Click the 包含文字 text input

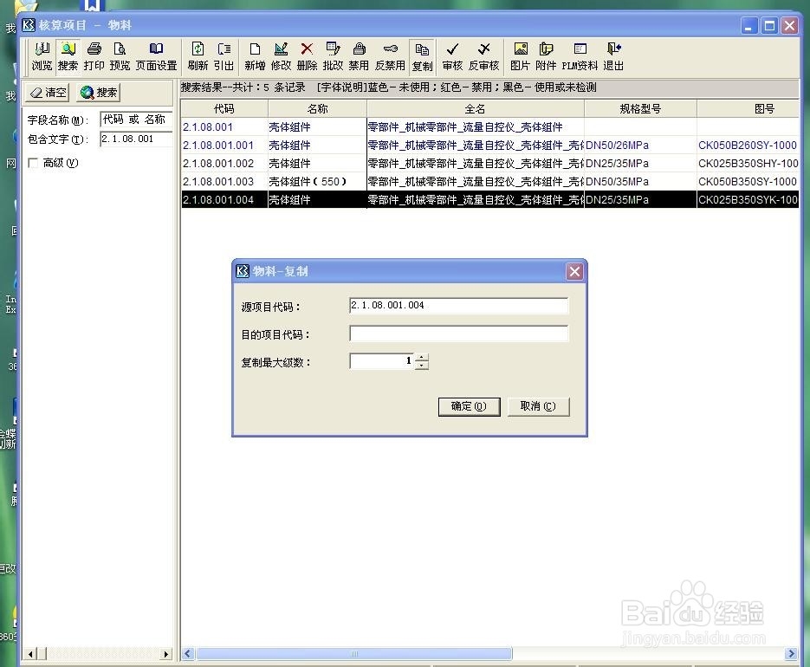pyautogui.click(x=136, y=139)
